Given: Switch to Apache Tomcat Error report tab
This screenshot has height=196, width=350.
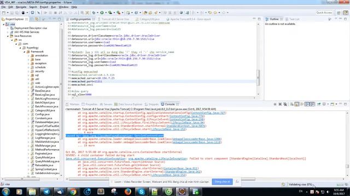Looking at the screenshot, I should point(189,19).
